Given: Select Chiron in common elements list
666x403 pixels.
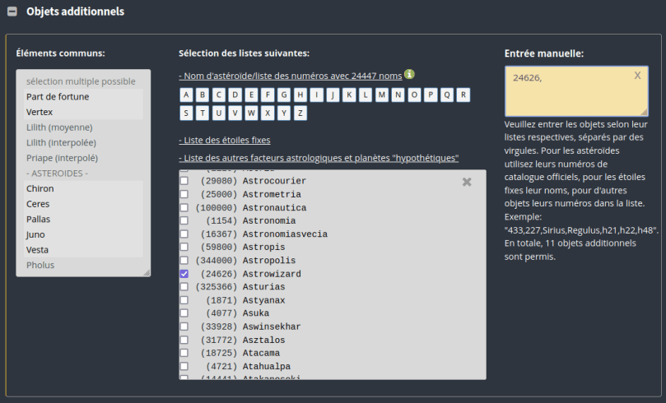Looking at the screenshot, I should coord(40,188).
